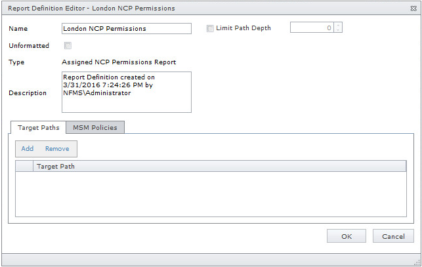Cancel the report definition changes
This screenshot has width=422, height=267.
pos(393,236)
